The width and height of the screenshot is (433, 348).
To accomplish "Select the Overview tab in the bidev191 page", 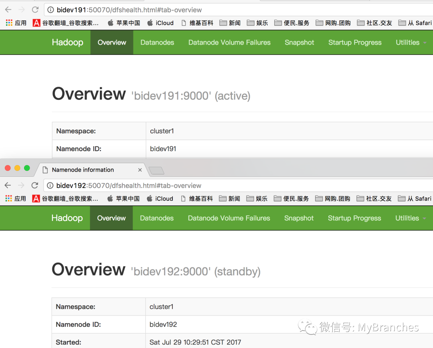I will (112, 42).
